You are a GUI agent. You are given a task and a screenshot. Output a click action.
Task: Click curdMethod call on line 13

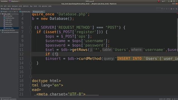pos(90,59)
